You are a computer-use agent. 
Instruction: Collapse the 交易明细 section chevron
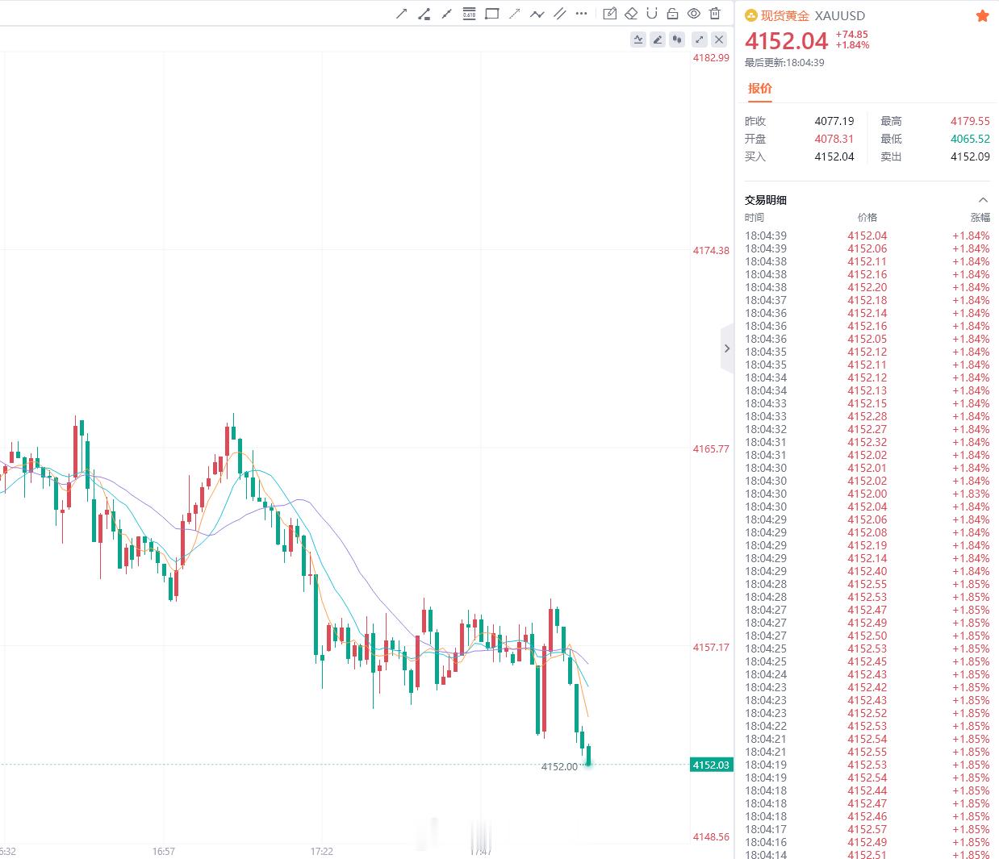tap(982, 200)
